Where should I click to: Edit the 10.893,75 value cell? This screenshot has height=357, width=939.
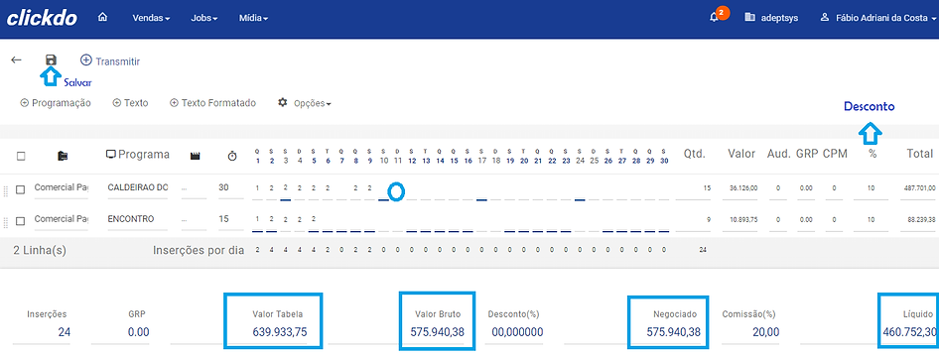pyautogui.click(x=741, y=220)
